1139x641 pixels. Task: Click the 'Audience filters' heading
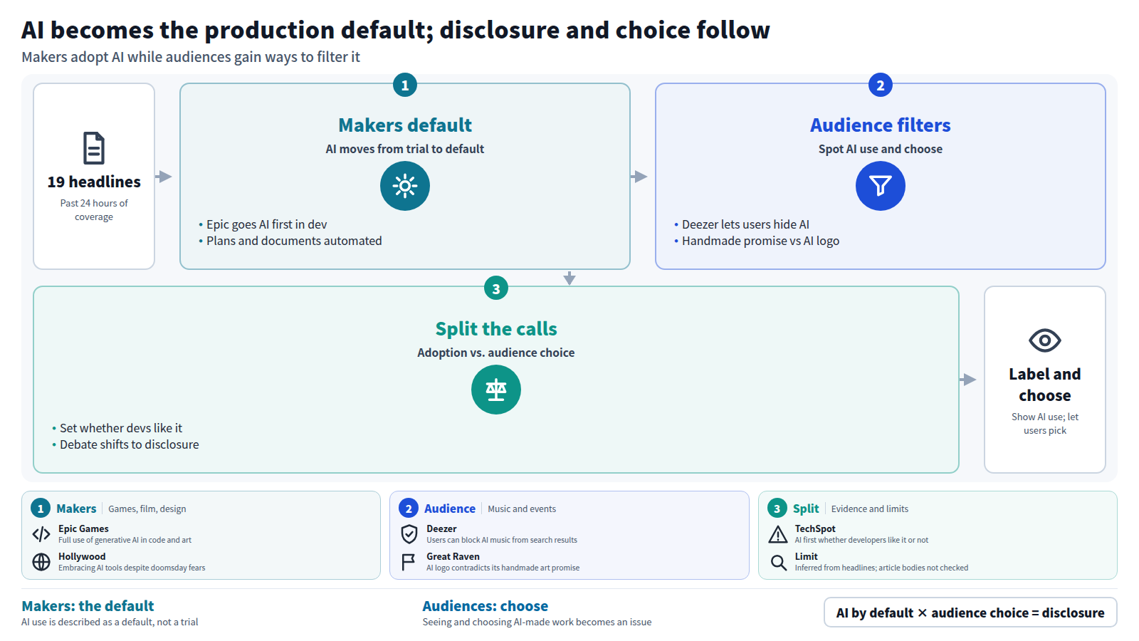(881, 125)
